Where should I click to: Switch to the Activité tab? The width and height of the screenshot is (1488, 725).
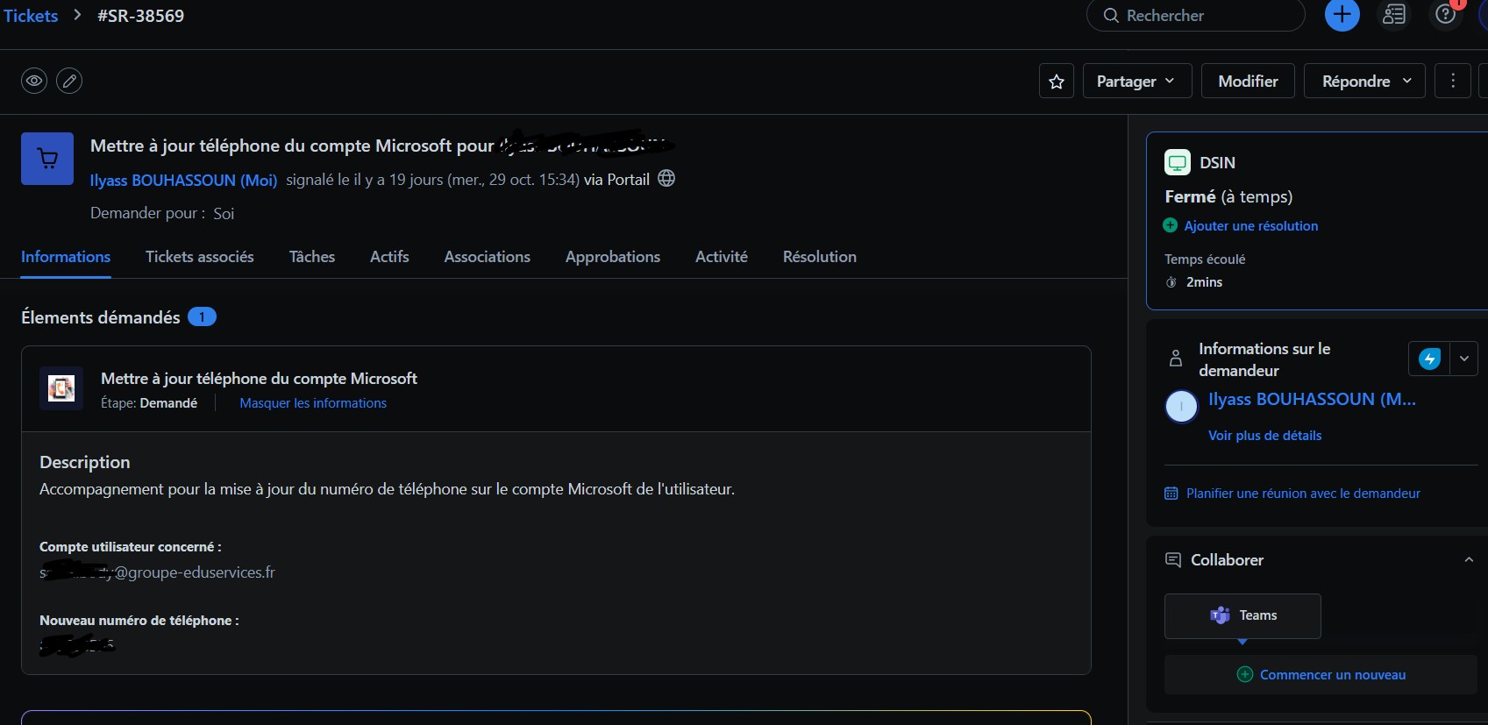point(721,257)
